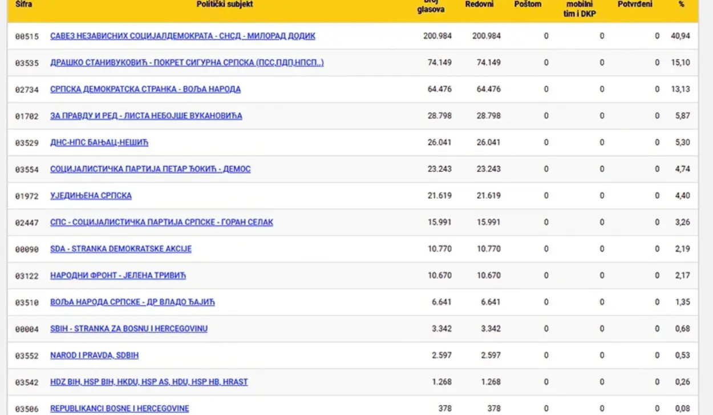
Task: Click the 15,10 percentage value
Action: 680,63
